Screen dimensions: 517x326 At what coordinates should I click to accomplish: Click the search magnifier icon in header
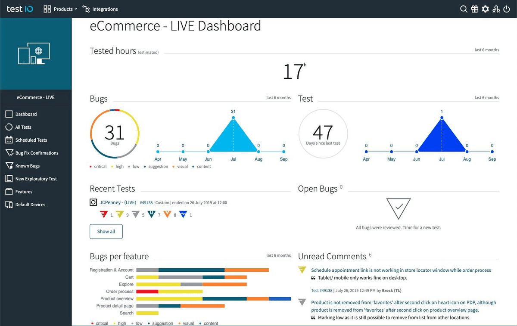tap(464, 9)
